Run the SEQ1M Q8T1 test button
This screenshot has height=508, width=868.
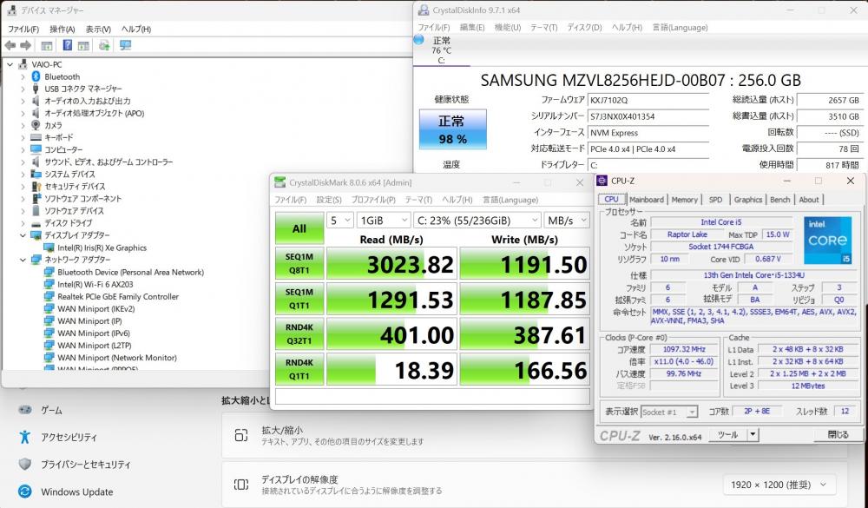[299, 263]
